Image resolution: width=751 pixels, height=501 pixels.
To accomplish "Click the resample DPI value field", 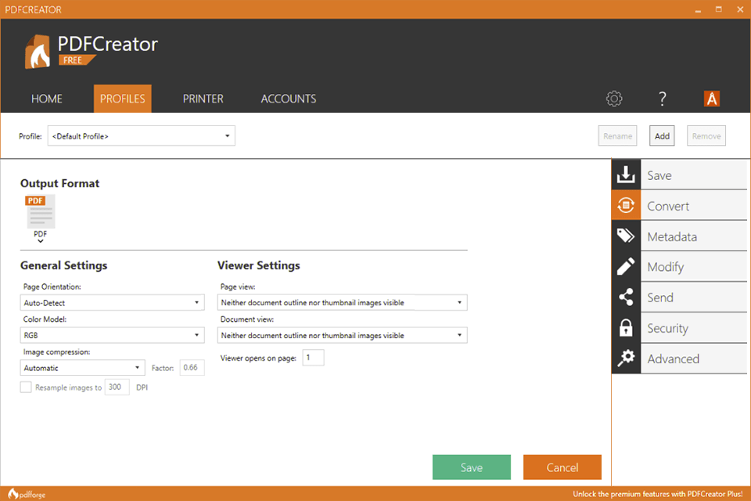I will pos(117,387).
